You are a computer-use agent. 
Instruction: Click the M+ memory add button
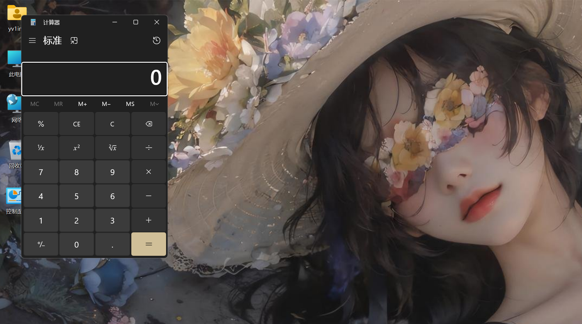click(x=82, y=104)
